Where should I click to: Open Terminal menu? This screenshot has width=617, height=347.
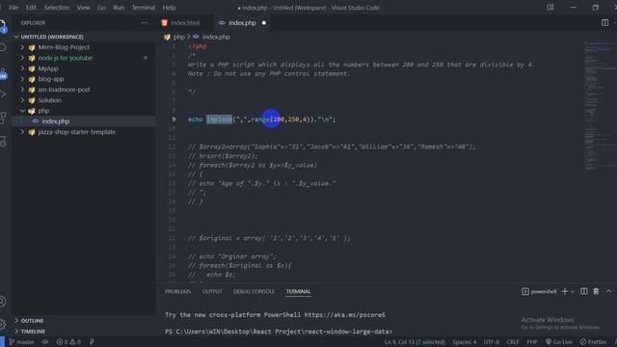click(144, 8)
